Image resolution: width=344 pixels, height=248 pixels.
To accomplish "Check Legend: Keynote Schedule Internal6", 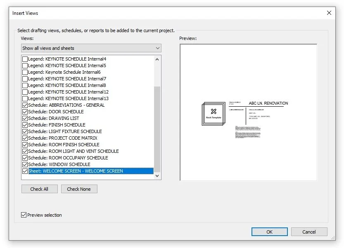I will (x=25, y=72).
